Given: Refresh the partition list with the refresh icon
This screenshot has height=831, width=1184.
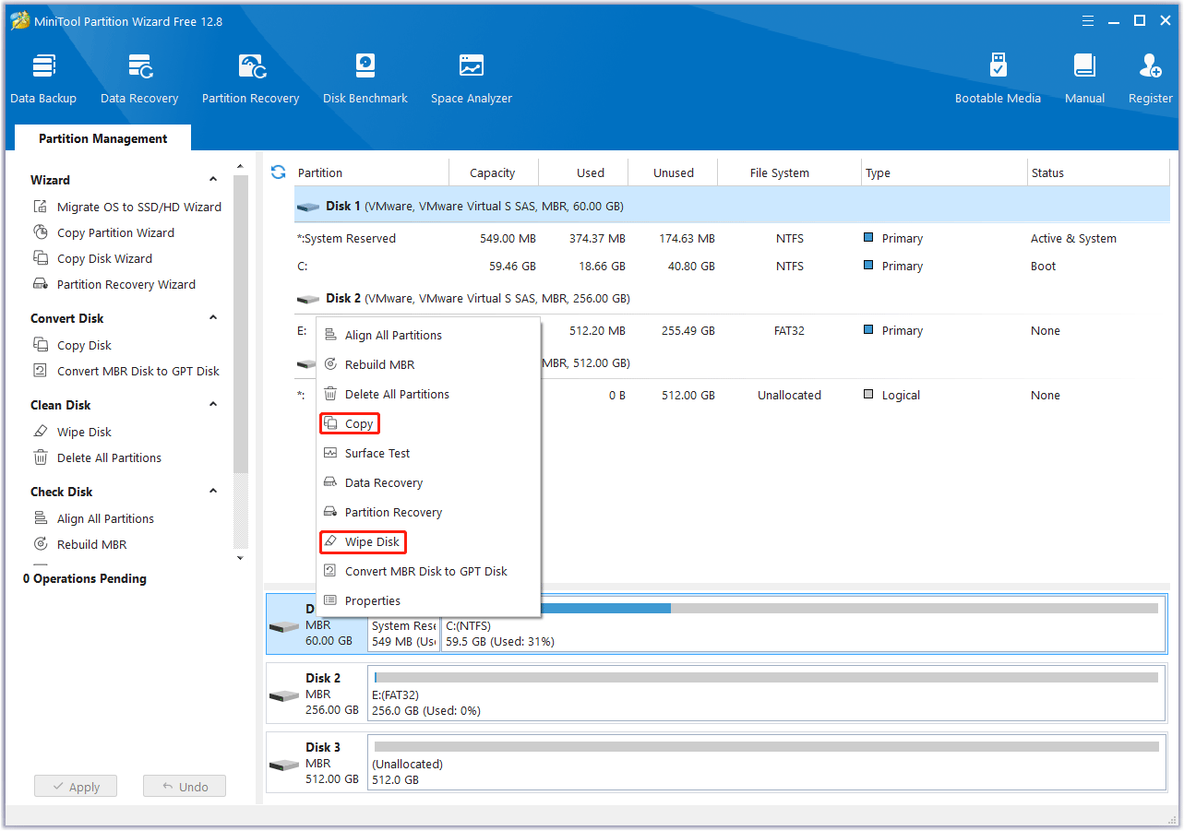Looking at the screenshot, I should (278, 172).
